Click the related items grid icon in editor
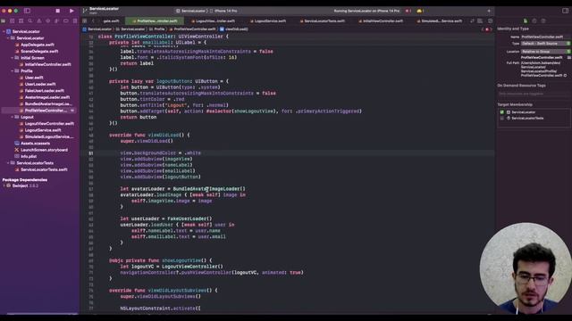 (85, 21)
